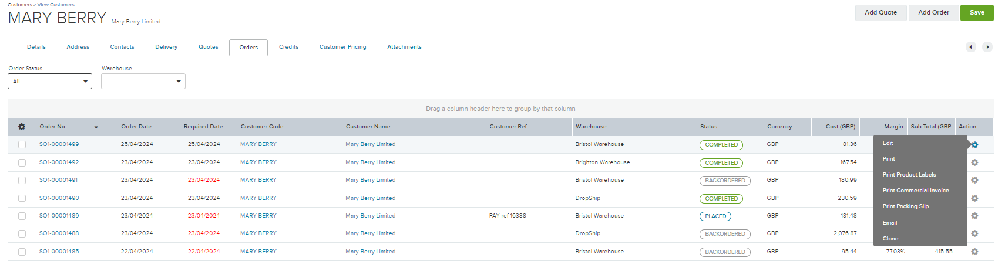The image size is (998, 261).
Task: Tick checkbox for order SO1-00001499
Action: tap(22, 144)
